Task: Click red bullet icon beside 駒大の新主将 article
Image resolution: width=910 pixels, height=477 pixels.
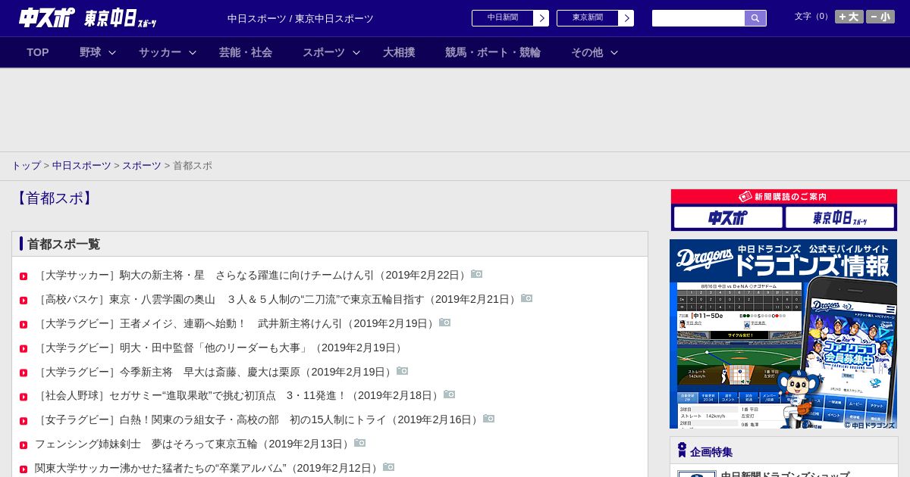Action: point(24,276)
